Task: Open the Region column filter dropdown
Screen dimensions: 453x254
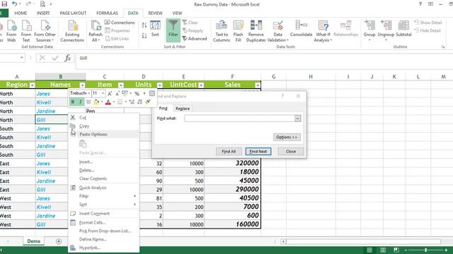Action: tap(33, 85)
